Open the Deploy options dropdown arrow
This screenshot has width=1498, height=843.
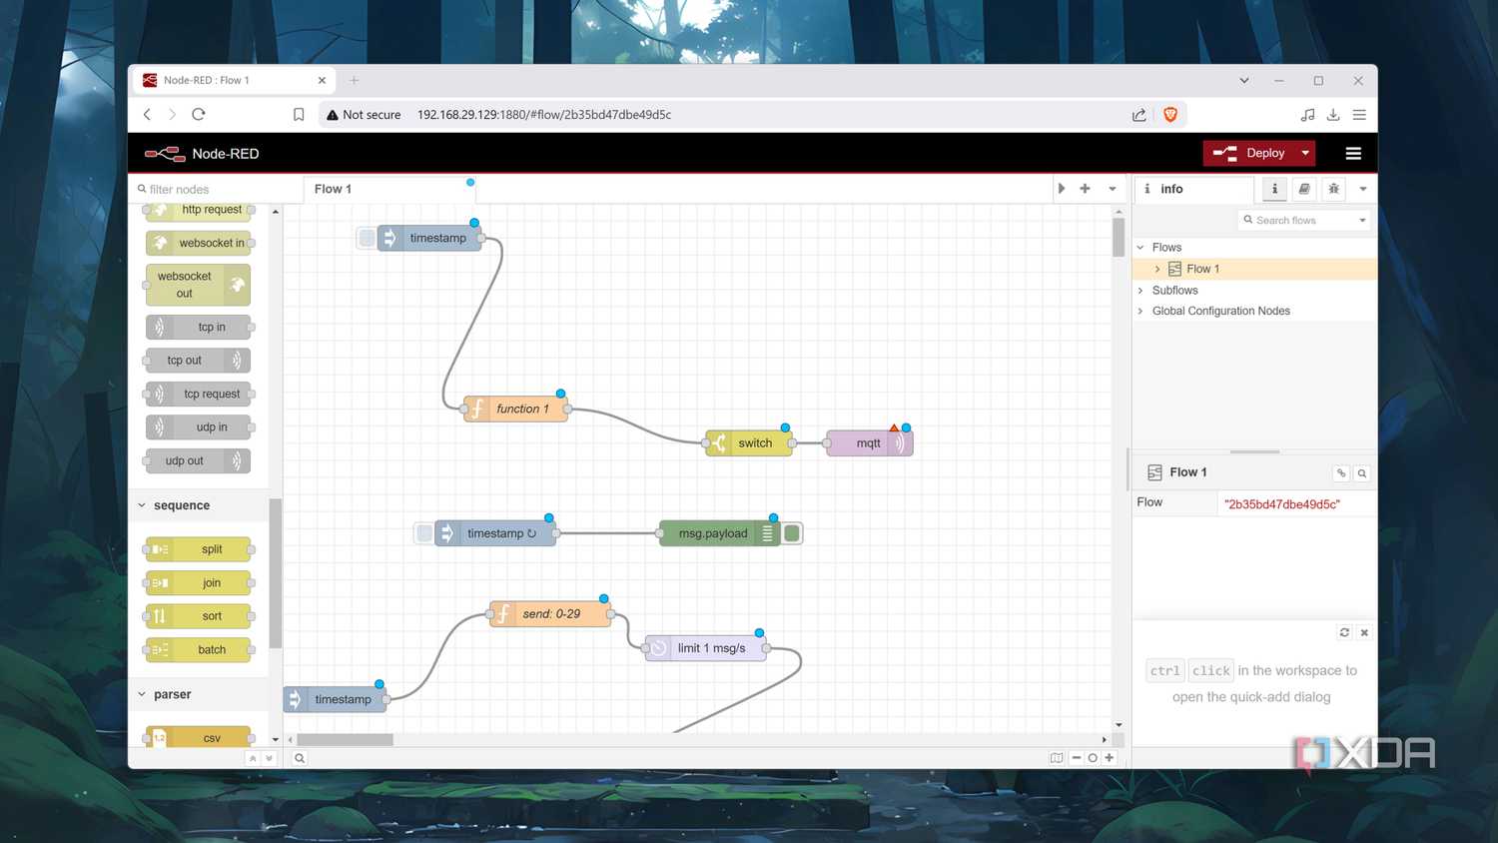click(1305, 153)
